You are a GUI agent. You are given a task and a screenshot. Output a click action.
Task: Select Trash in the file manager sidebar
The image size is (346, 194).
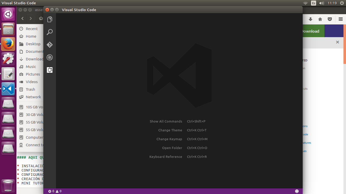30,89
